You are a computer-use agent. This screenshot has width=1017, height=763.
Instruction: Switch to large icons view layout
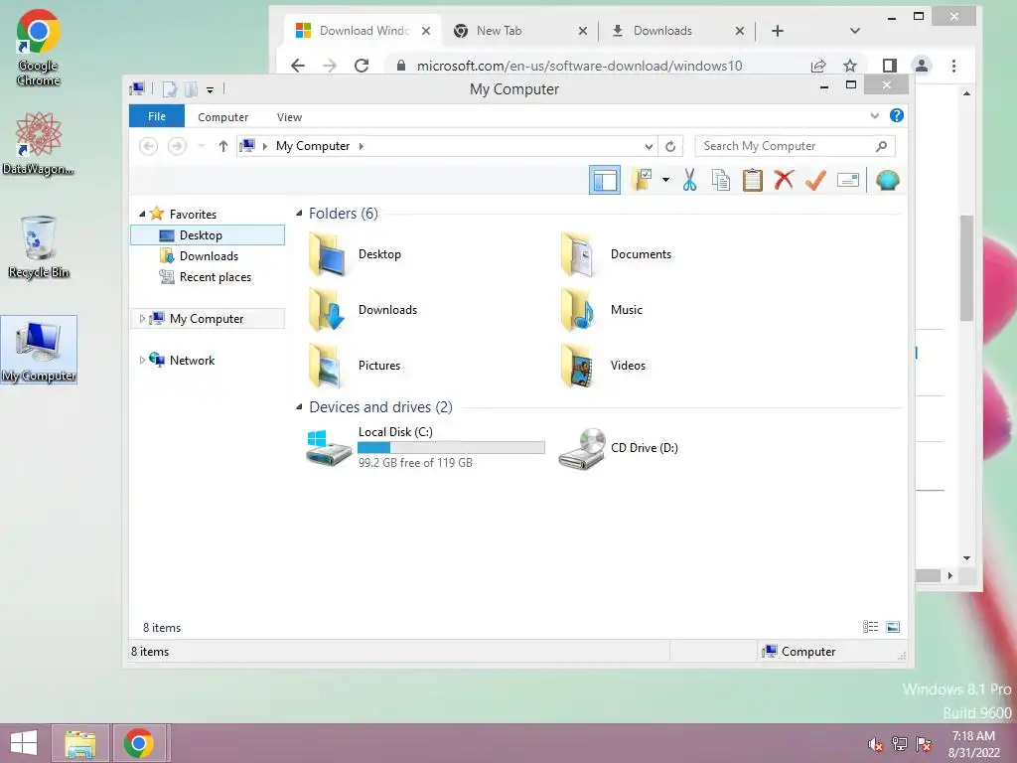893,626
